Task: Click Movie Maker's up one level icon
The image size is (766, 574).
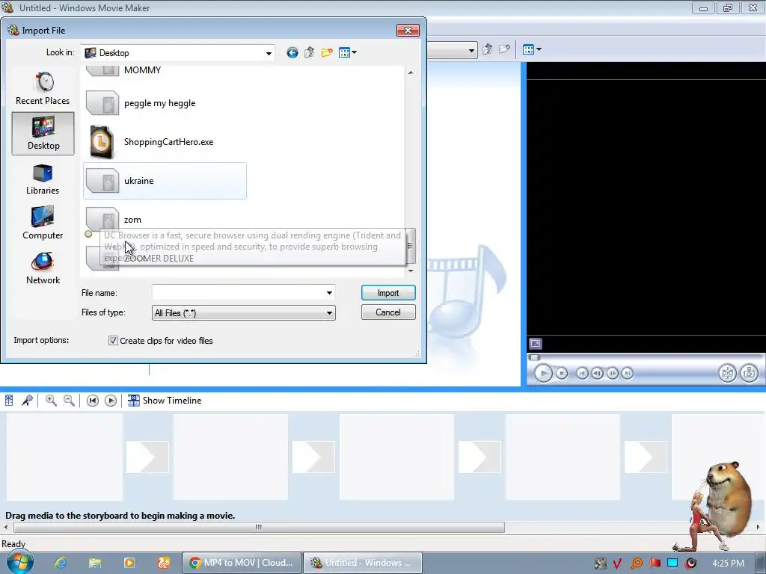Action: click(x=487, y=49)
